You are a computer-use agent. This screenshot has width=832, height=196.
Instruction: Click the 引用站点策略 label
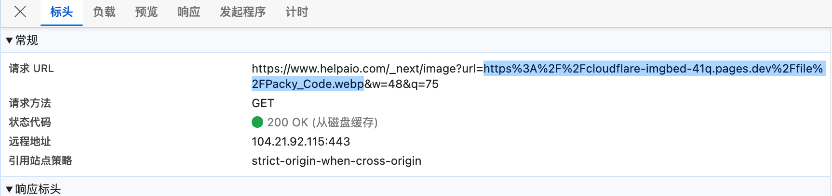40,161
